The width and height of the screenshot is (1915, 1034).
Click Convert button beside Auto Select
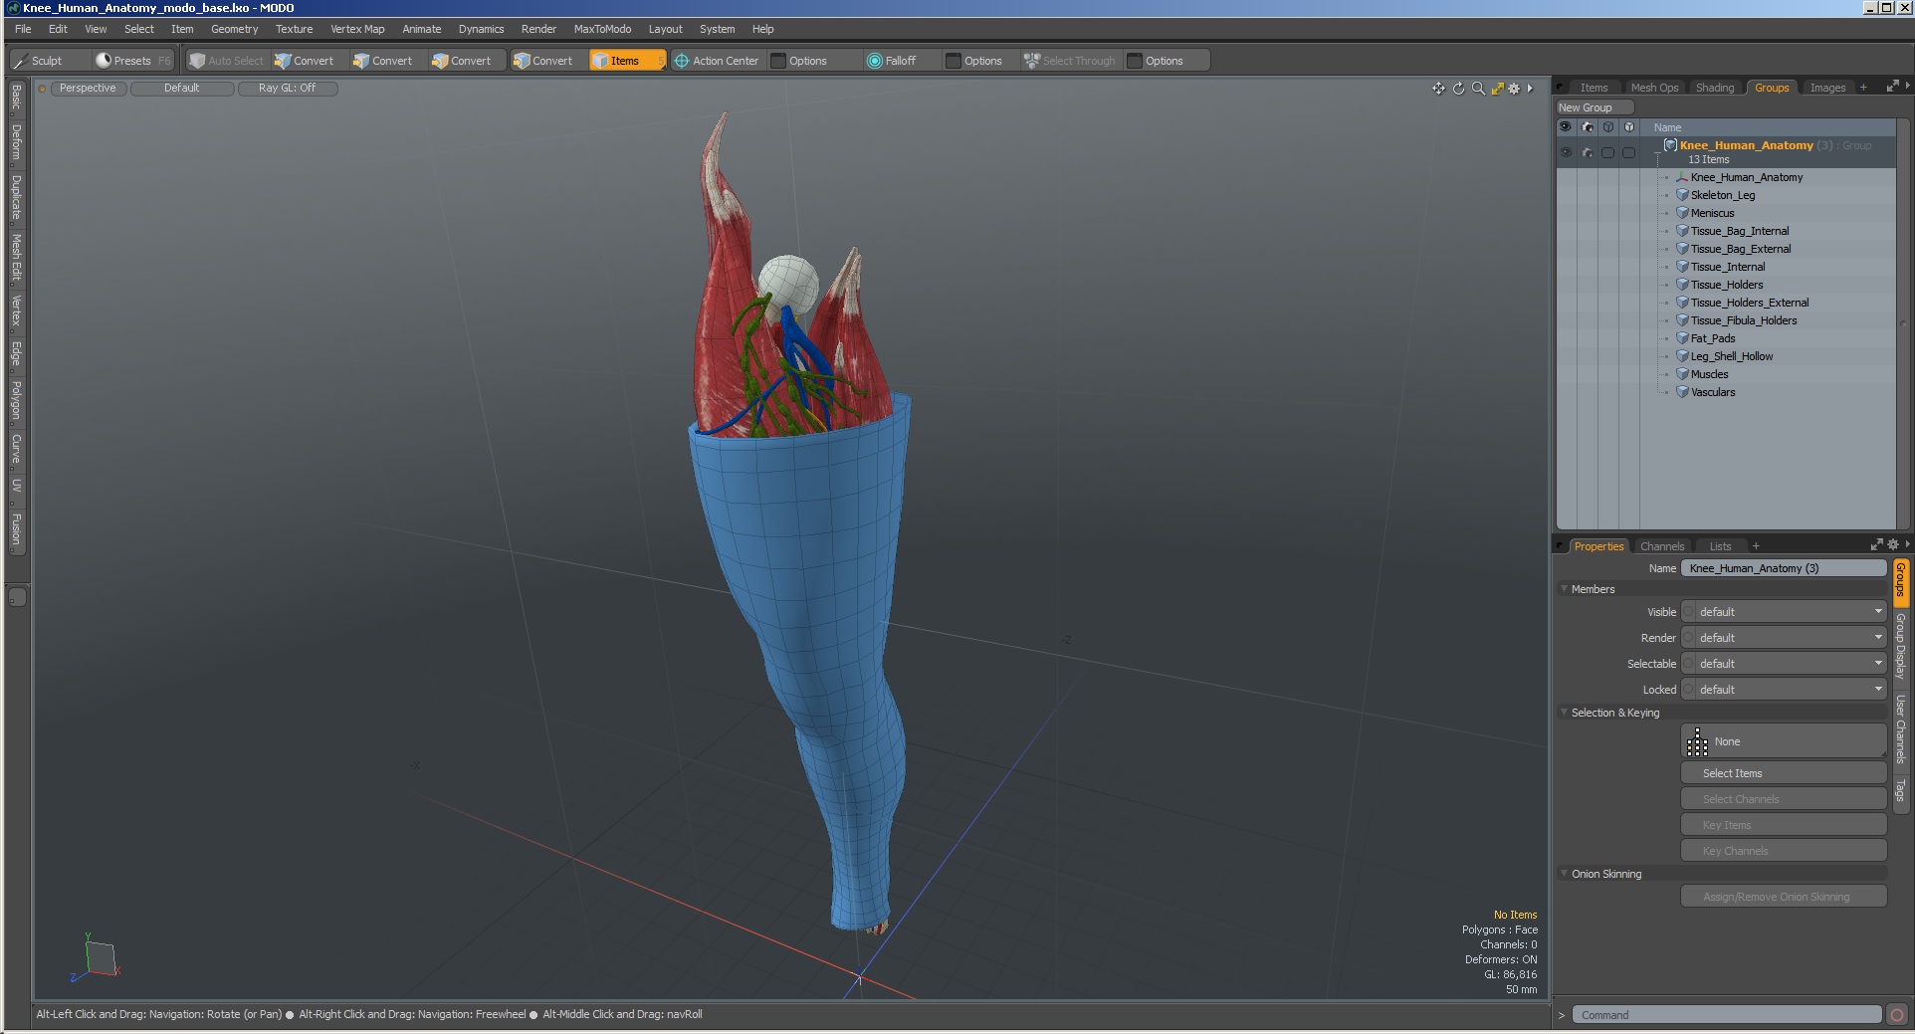[x=306, y=61]
